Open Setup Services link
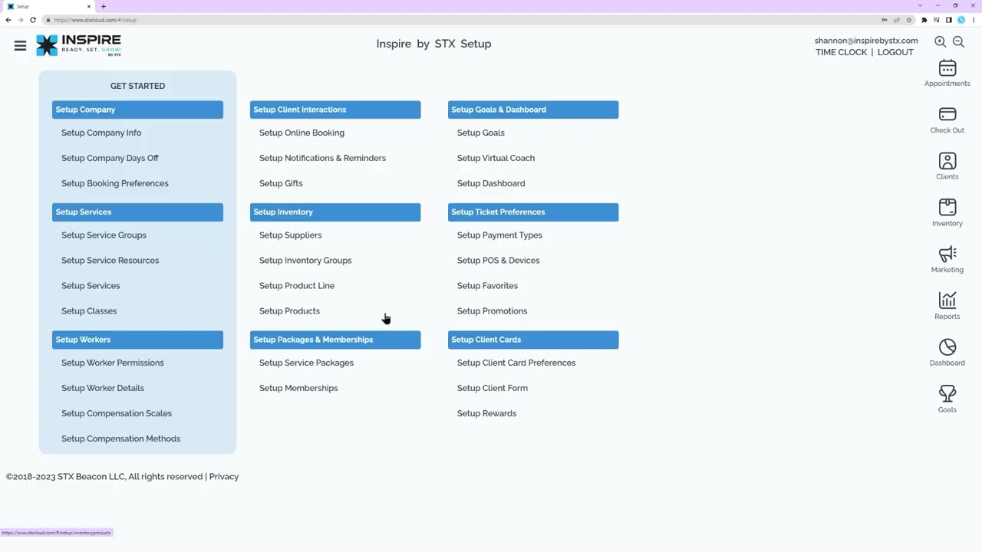982x552 pixels. pyautogui.click(x=91, y=286)
